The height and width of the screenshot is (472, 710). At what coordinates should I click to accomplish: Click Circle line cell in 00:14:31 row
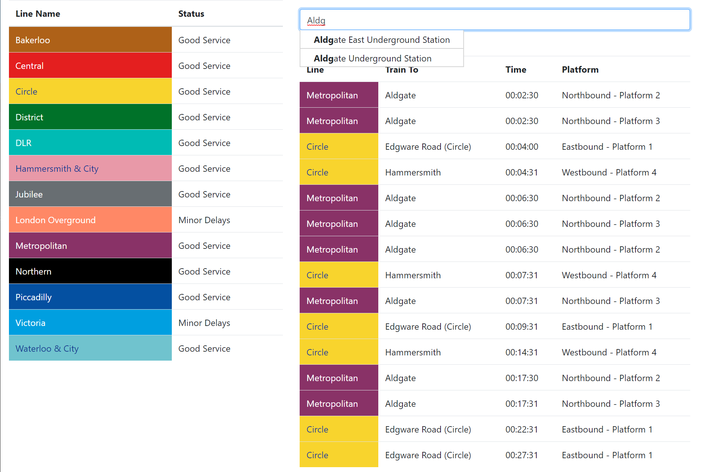[x=339, y=352]
